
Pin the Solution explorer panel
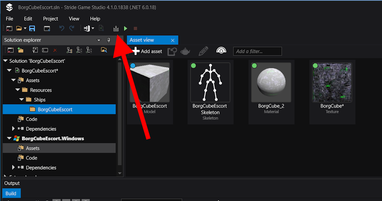[x=108, y=40]
